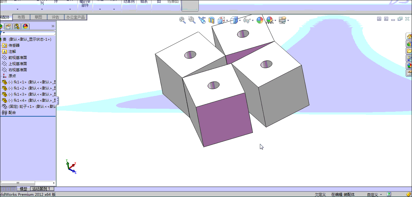This screenshot has height=197, width=412.
Task: Switch to the 模型 bottom tab
Action: [24, 189]
